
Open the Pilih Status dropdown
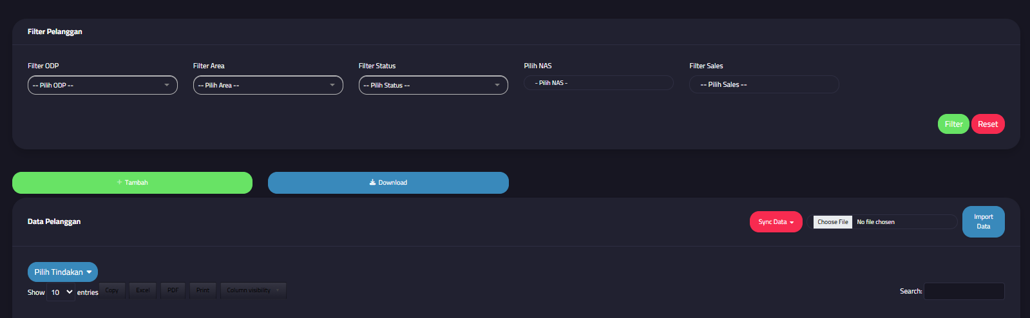point(433,85)
